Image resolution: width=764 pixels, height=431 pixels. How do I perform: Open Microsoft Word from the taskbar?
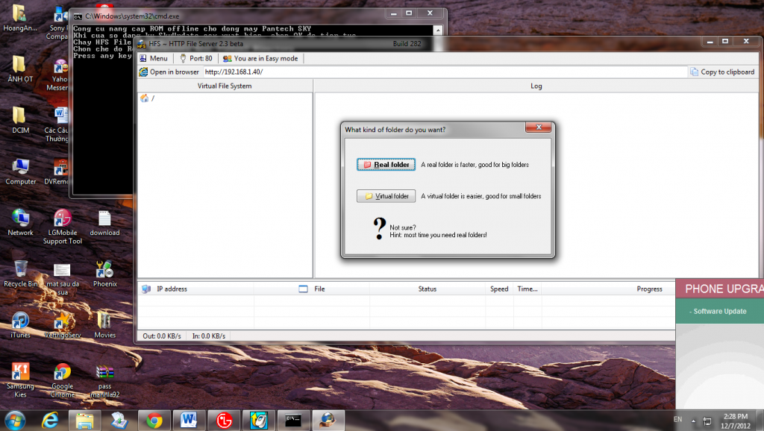[x=188, y=420]
